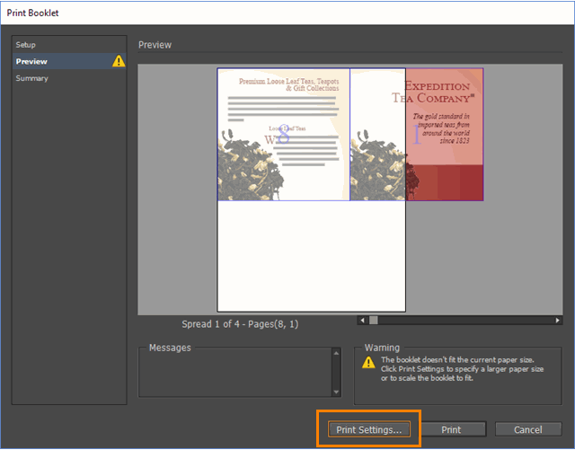575x450 pixels.
Task: Click the left arrow of spread scrollbar
Action: [x=362, y=320]
